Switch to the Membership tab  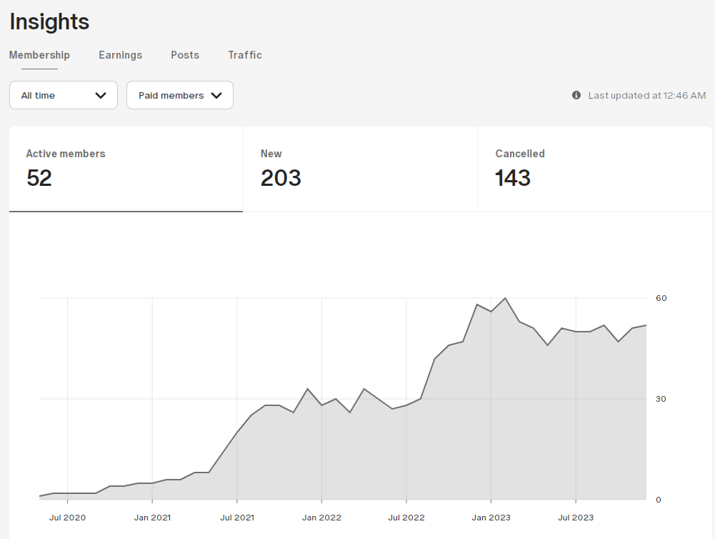(39, 55)
